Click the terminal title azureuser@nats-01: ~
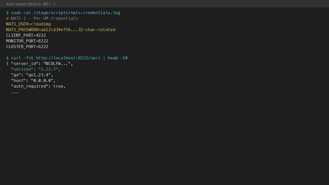This screenshot has height=185, width=329. tap(31, 4)
